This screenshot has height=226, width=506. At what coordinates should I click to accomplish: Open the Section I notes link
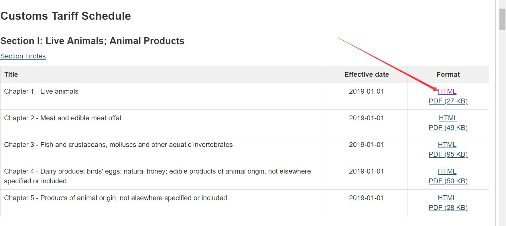tap(23, 56)
